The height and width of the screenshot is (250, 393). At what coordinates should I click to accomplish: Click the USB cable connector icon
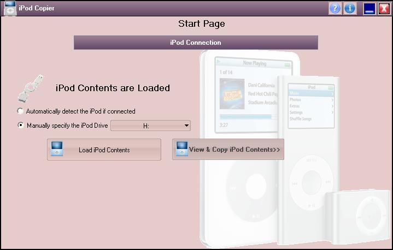pyautogui.click(x=30, y=88)
